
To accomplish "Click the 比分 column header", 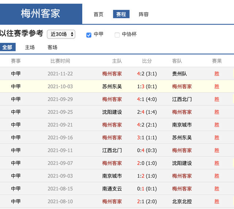I will pyautogui.click(x=147, y=61).
